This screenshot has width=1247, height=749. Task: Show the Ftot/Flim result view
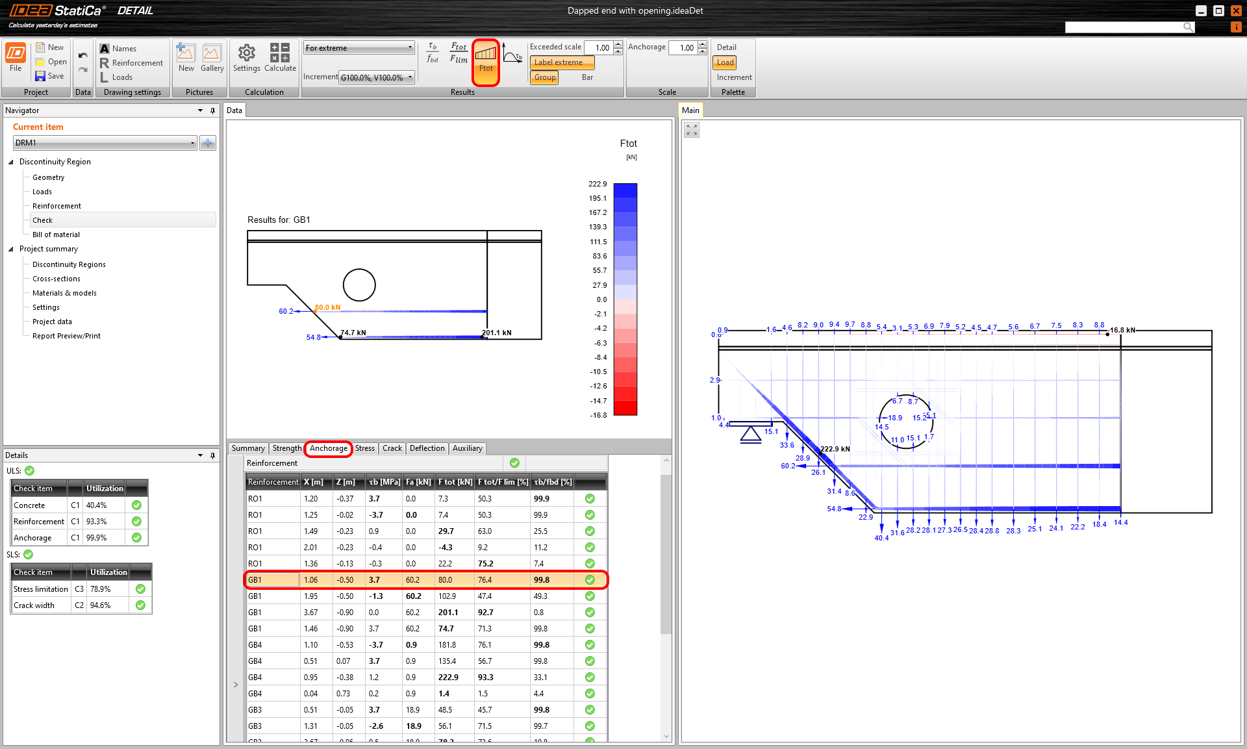click(x=459, y=53)
